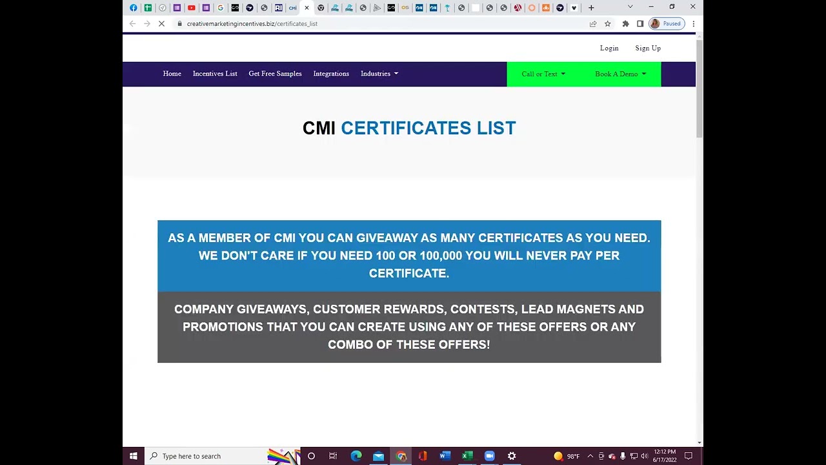826x465 pixels.
Task: Launch Microsoft Edge from taskbar
Action: pyautogui.click(x=356, y=456)
